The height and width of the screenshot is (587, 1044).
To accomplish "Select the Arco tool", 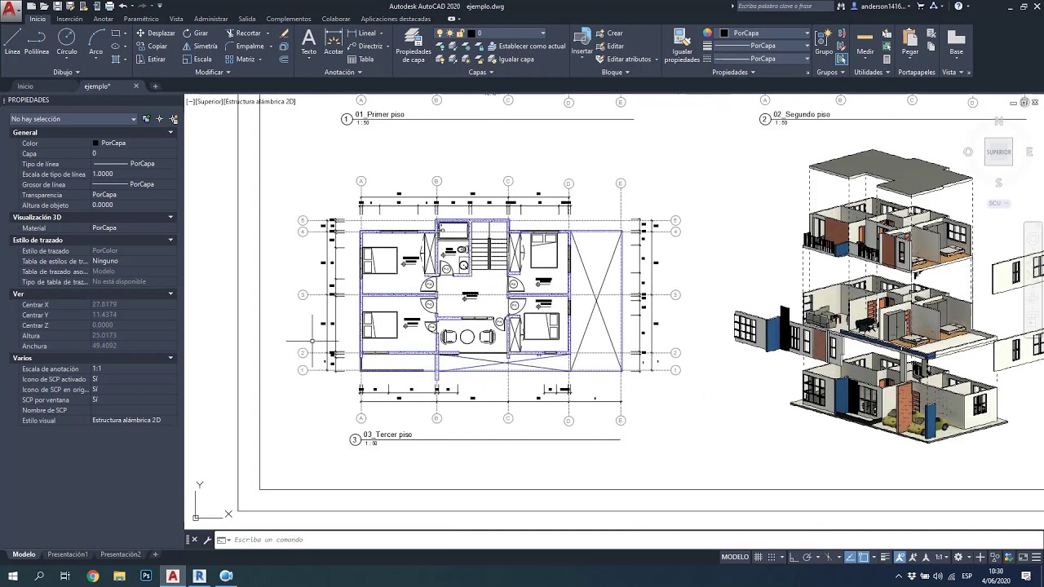I will [96, 41].
